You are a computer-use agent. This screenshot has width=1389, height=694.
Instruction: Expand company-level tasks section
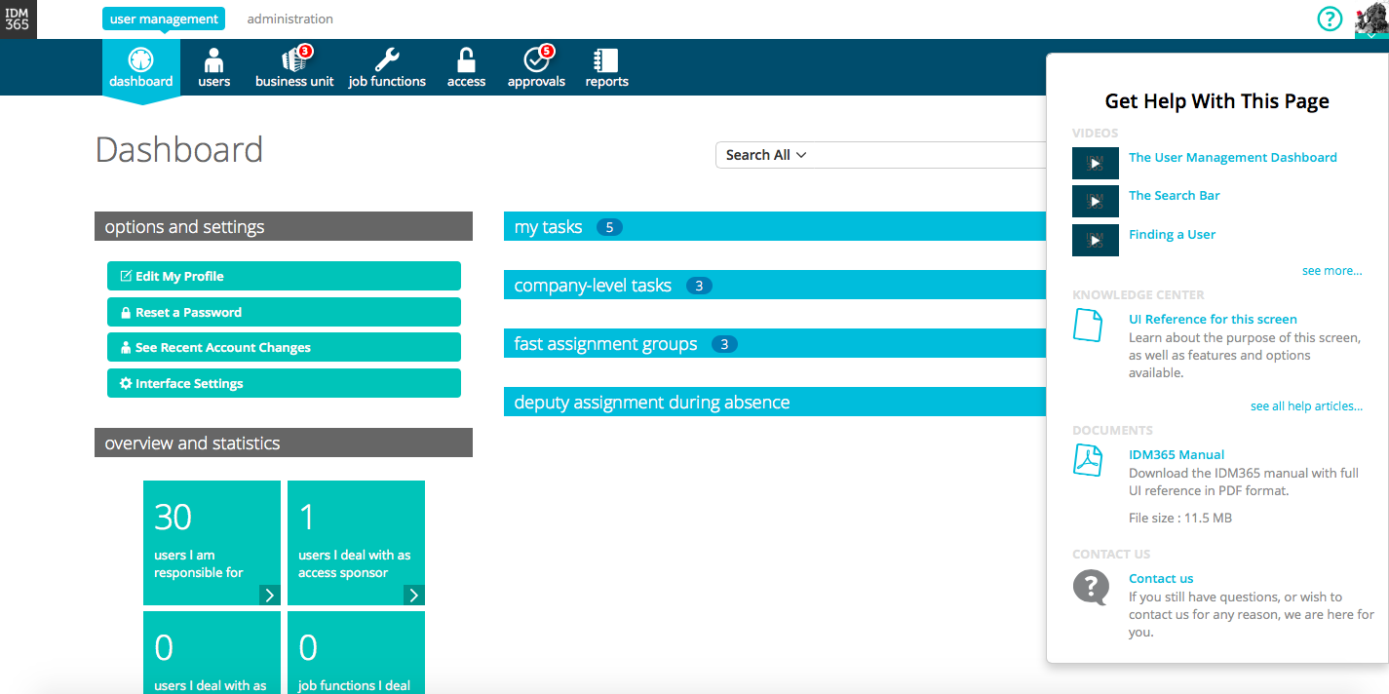click(x=775, y=286)
